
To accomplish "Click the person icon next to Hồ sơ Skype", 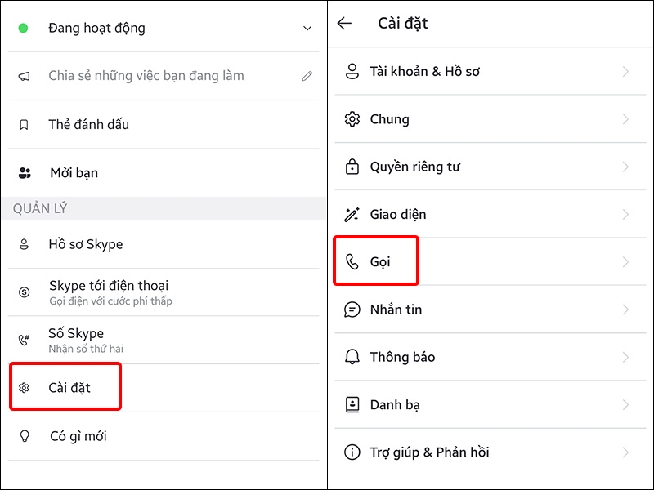I will 24,243.
